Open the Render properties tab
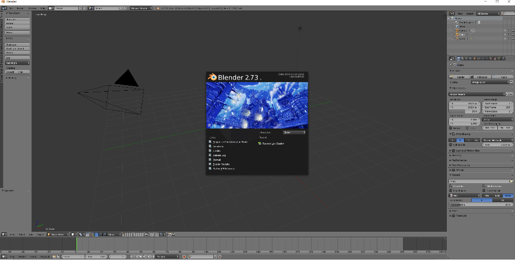This screenshot has height=260, width=515. pyautogui.click(x=459, y=58)
